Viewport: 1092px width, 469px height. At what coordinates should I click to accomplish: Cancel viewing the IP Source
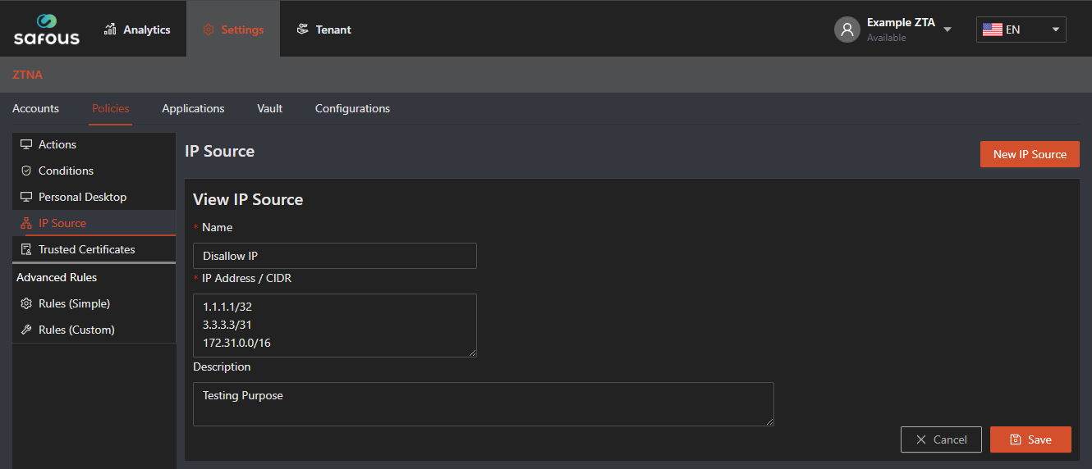coord(941,439)
